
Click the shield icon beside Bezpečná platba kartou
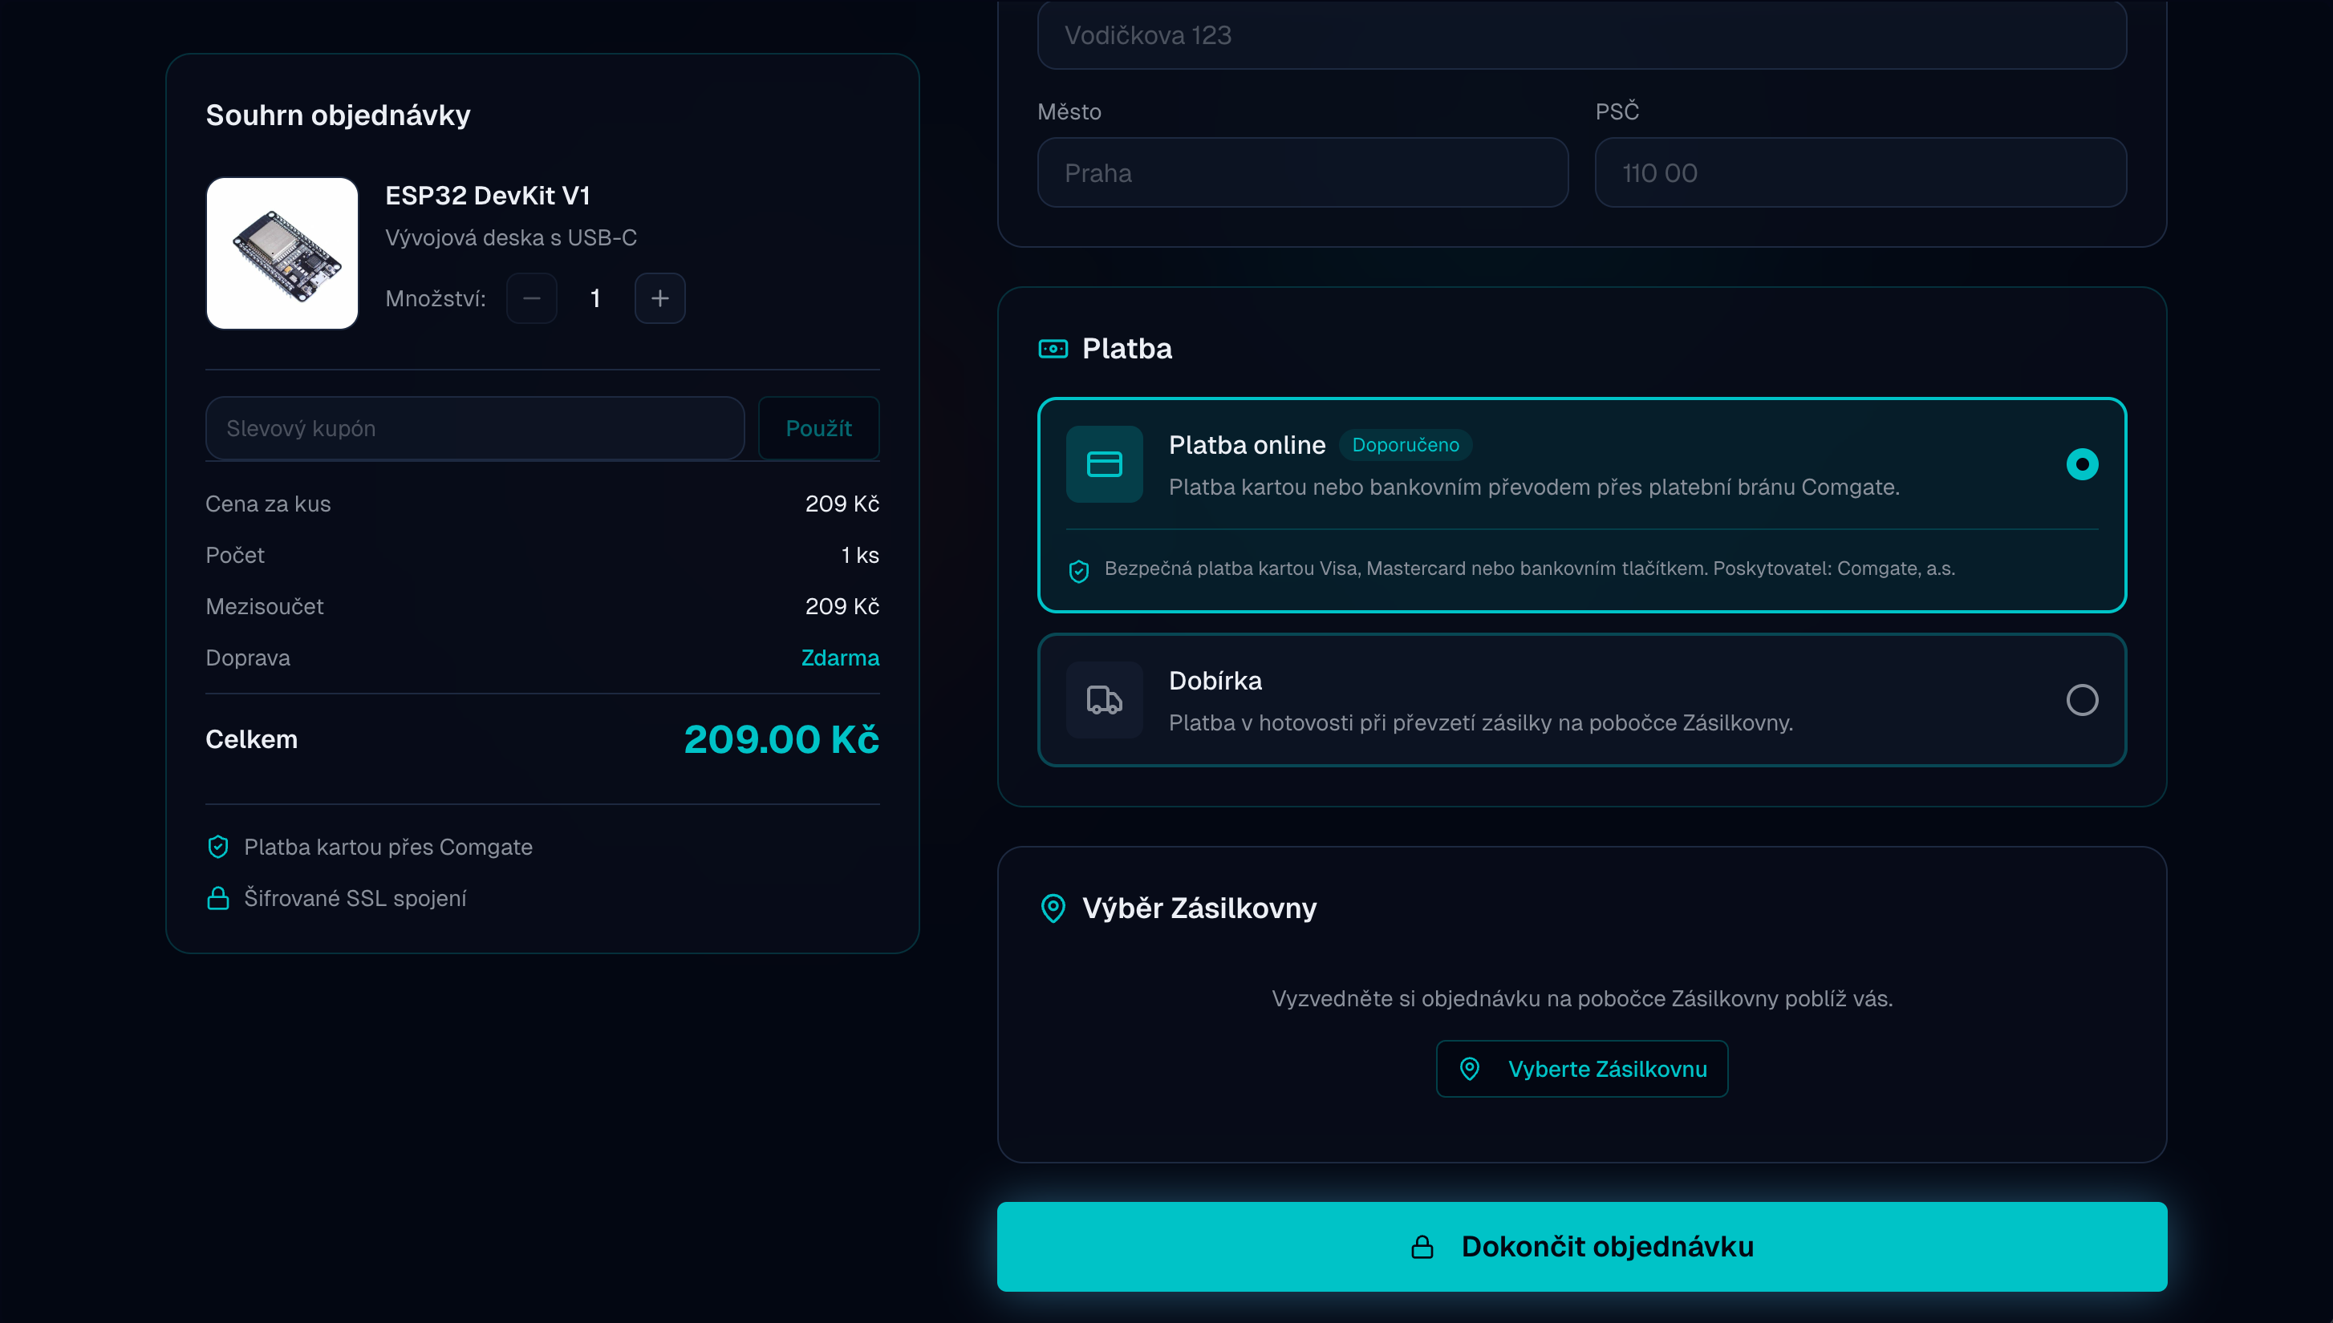click(x=1079, y=571)
